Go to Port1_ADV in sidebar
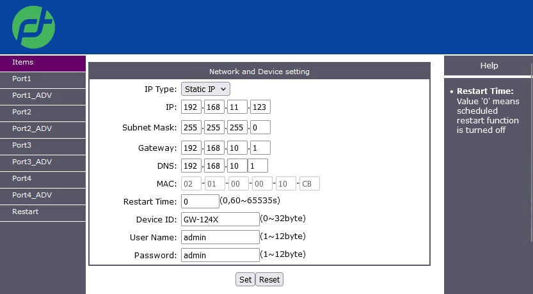The width and height of the screenshot is (533, 294). coord(42,96)
